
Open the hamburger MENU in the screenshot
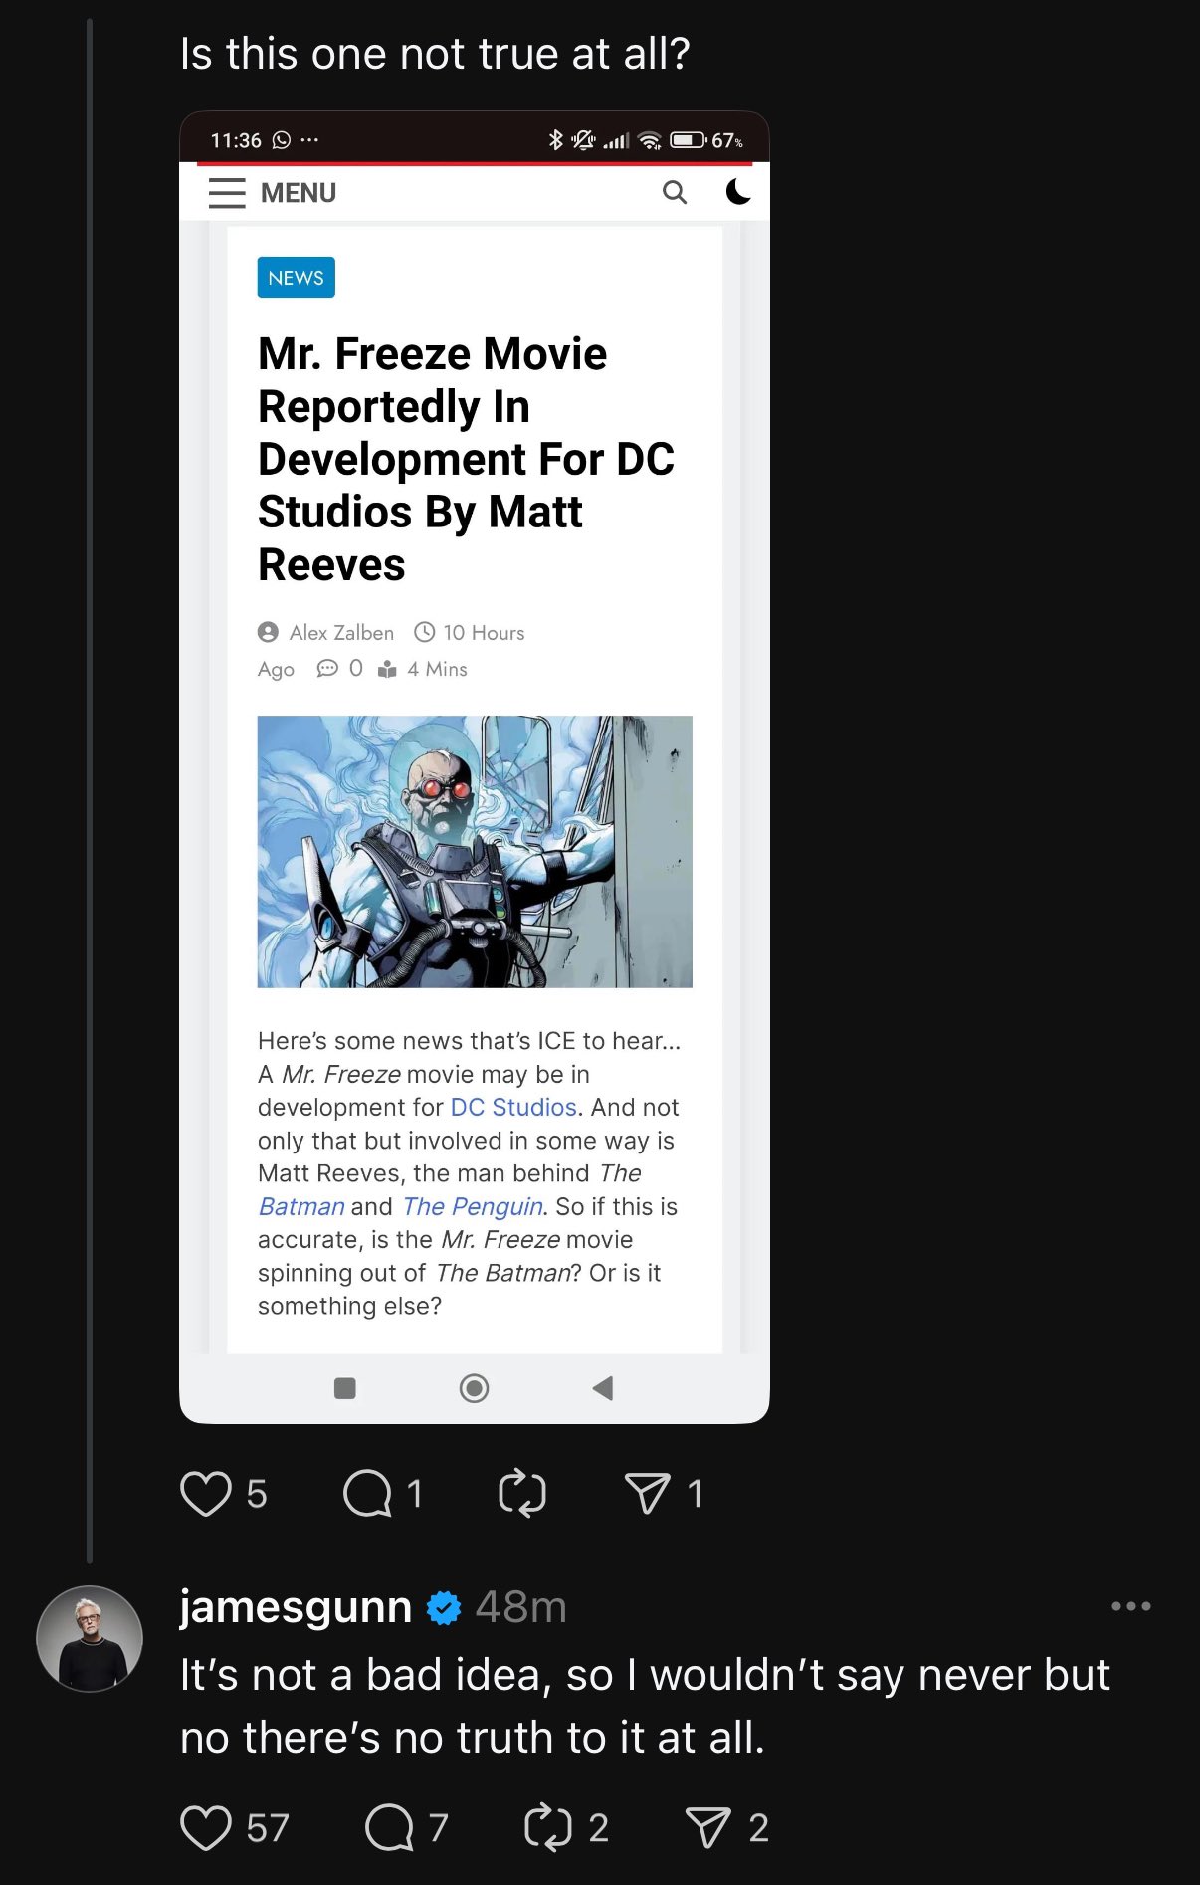pos(272,193)
